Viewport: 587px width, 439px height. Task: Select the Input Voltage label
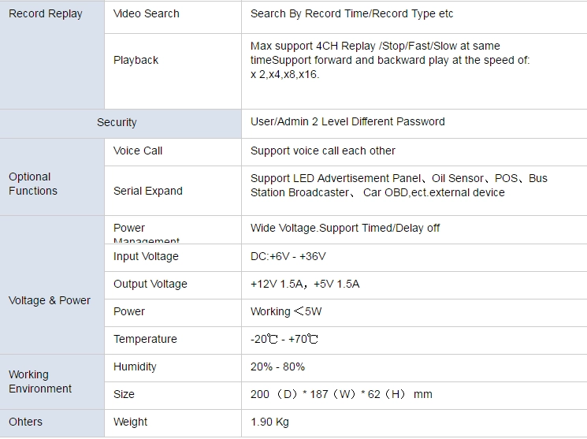point(146,257)
